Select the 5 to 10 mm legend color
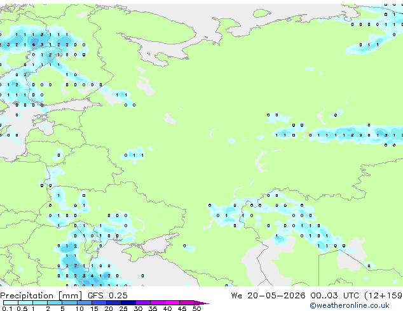This screenshot has width=403, height=311. 69,303
